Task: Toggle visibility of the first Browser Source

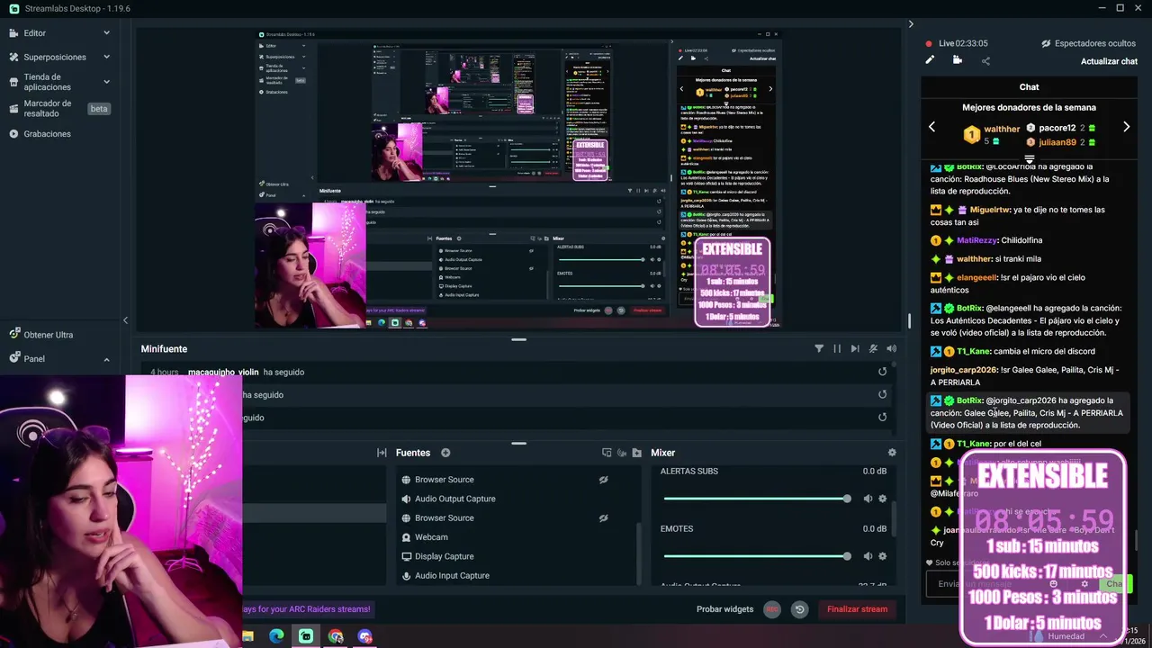Action: tap(604, 480)
